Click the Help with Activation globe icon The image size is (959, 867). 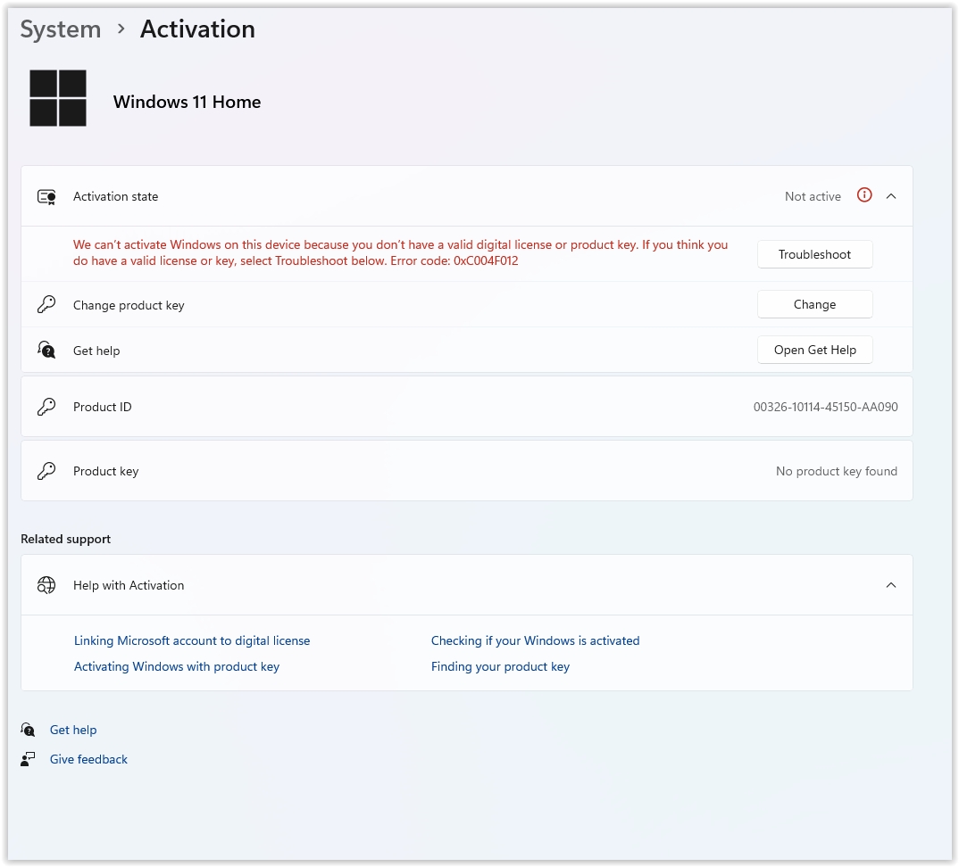[x=46, y=585]
